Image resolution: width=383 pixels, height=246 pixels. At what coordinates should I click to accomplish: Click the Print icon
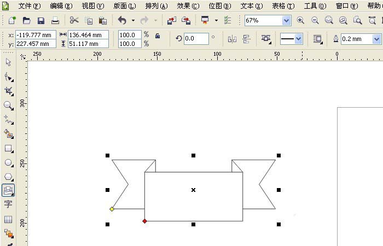[x=55, y=21]
